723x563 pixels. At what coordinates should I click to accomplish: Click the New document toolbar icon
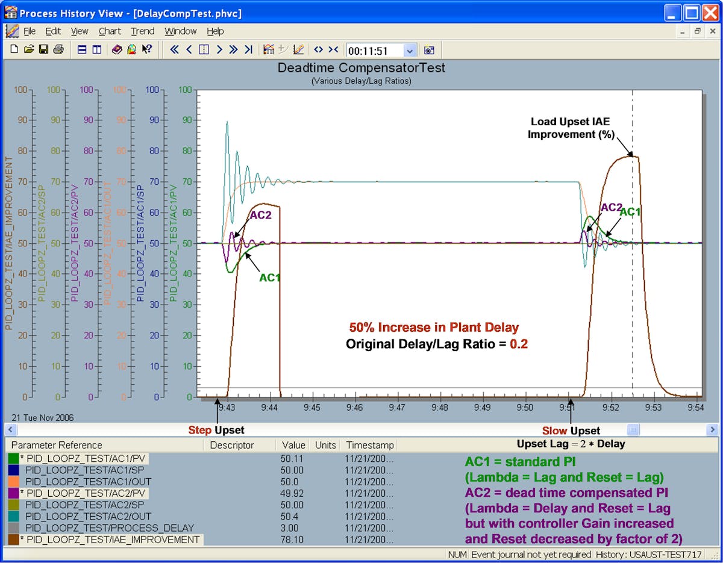pyautogui.click(x=14, y=50)
